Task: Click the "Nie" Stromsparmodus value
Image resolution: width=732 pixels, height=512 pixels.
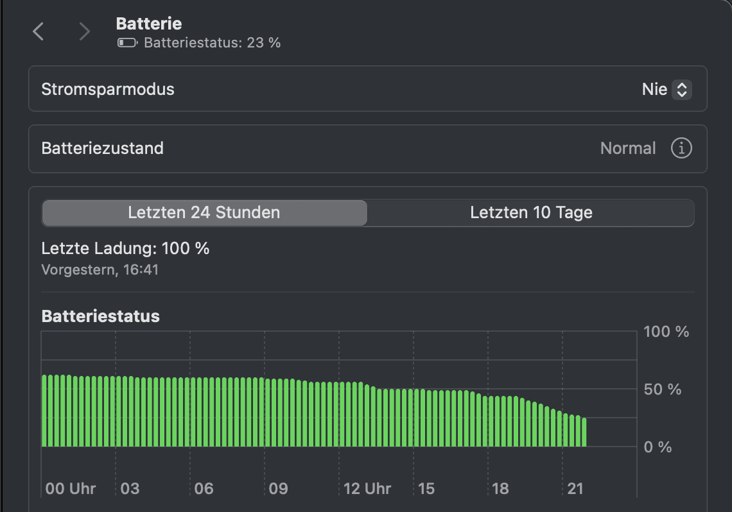Action: (x=654, y=89)
